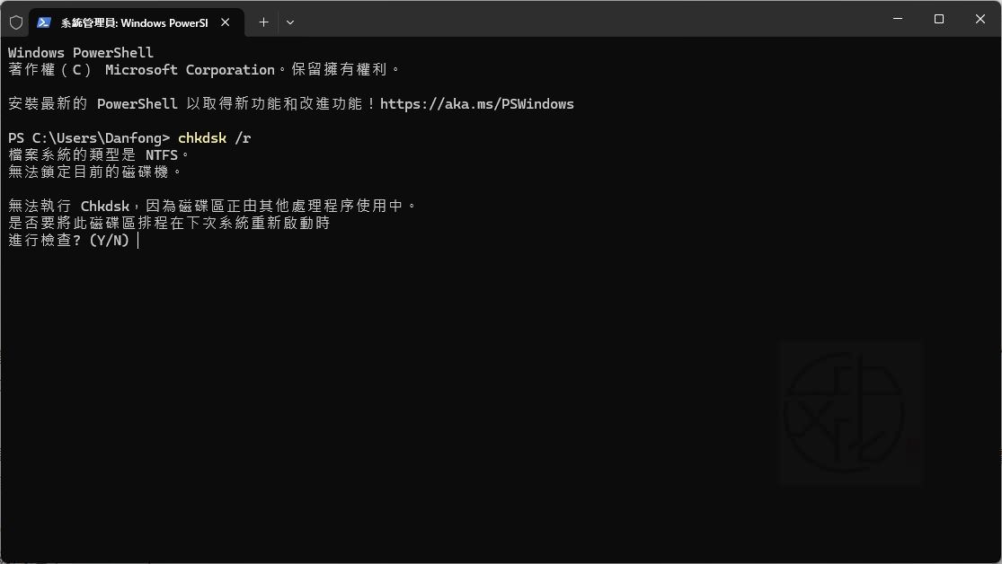Click the PowerShell icon in the tab

(43, 22)
